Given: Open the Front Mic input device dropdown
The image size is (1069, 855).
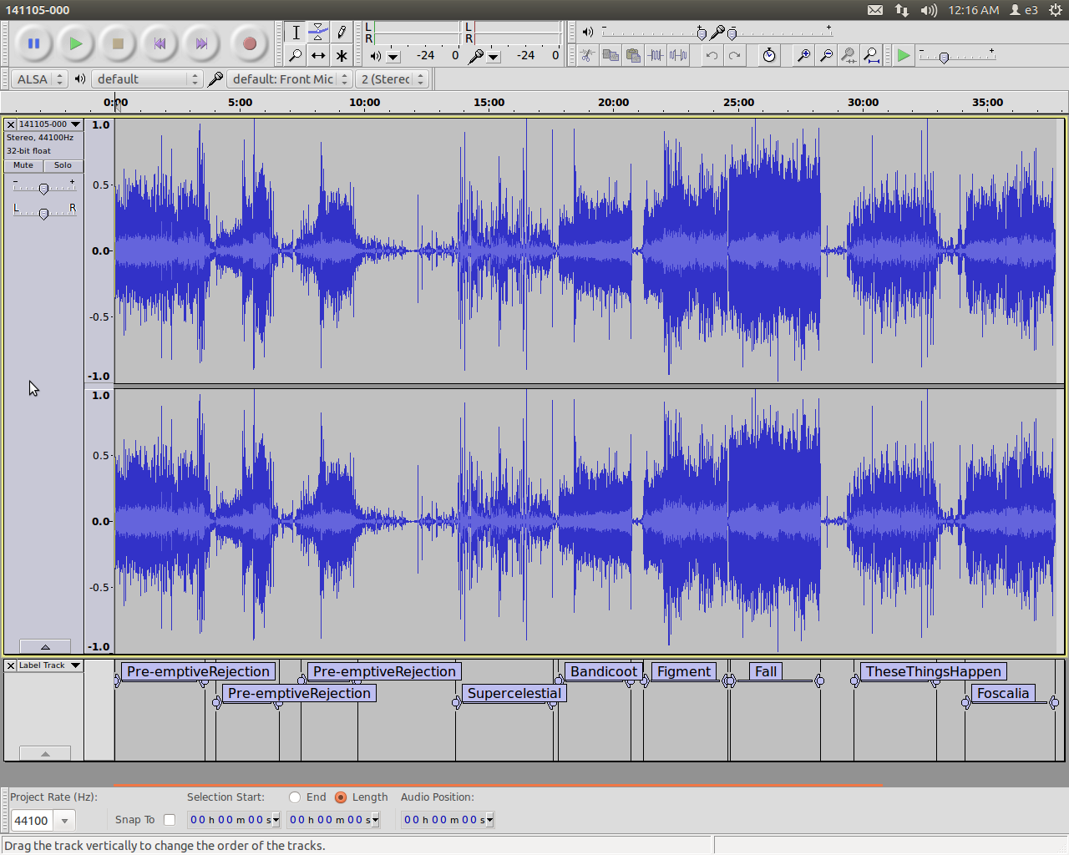Looking at the screenshot, I should point(290,79).
